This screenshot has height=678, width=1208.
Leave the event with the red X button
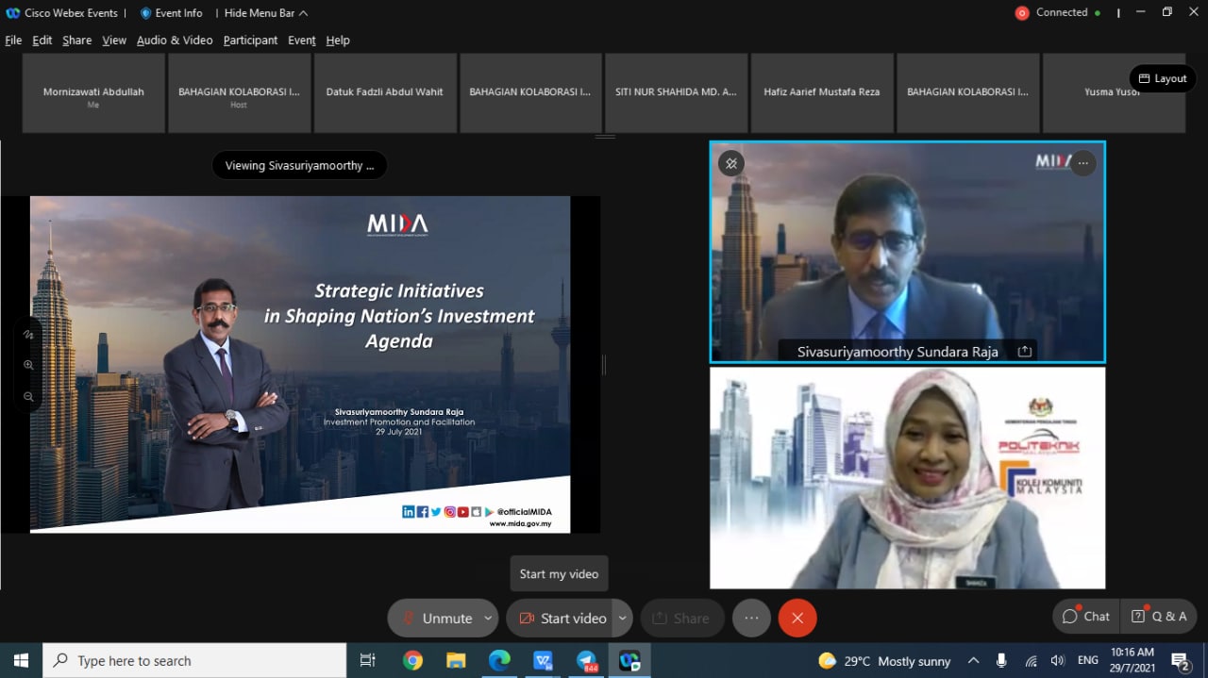click(797, 619)
